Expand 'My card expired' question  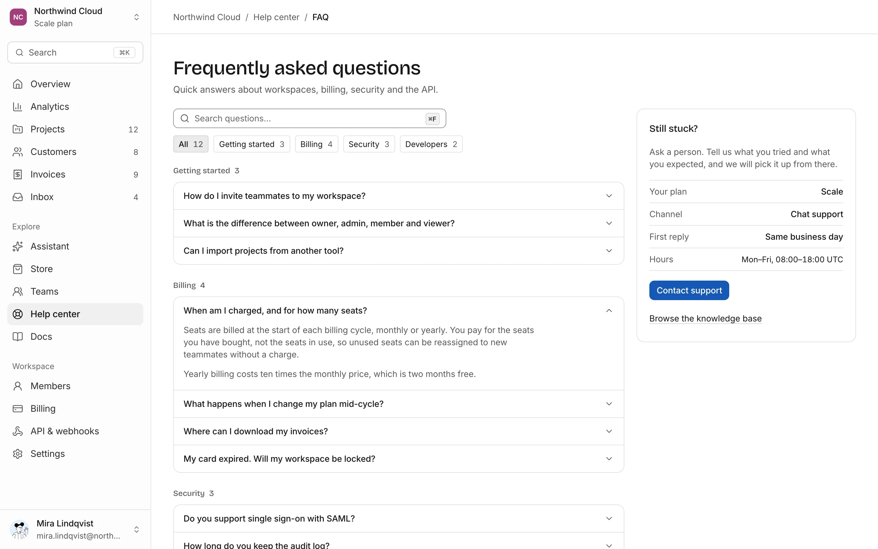(398, 459)
